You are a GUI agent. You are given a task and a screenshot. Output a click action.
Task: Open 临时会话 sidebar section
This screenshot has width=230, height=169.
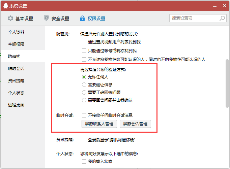click(x=23, y=69)
